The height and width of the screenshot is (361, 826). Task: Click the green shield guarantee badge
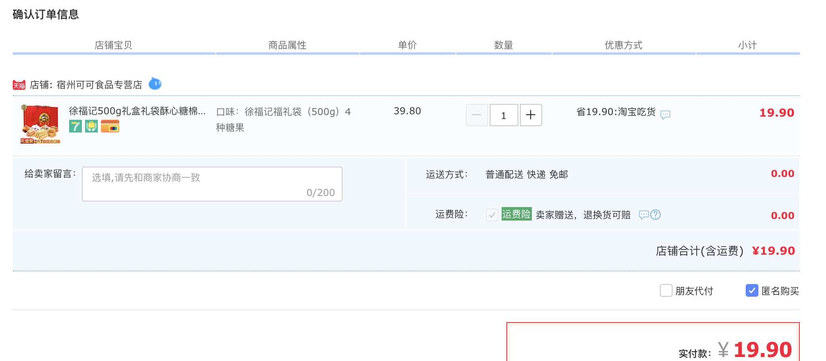coord(91,127)
